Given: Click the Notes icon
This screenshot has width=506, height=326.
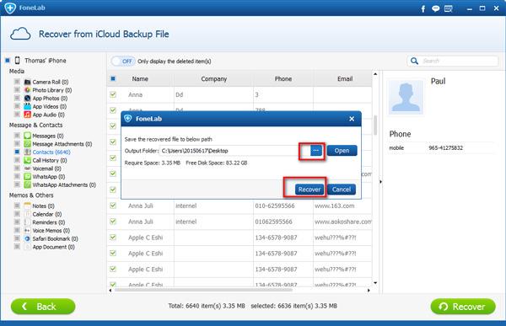Looking at the screenshot, I should tap(28, 206).
